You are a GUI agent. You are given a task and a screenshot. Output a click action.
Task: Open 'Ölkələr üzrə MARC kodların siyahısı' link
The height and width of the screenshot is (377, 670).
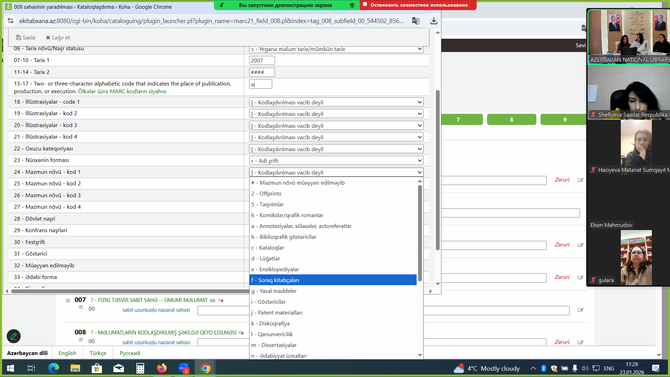coord(122,91)
